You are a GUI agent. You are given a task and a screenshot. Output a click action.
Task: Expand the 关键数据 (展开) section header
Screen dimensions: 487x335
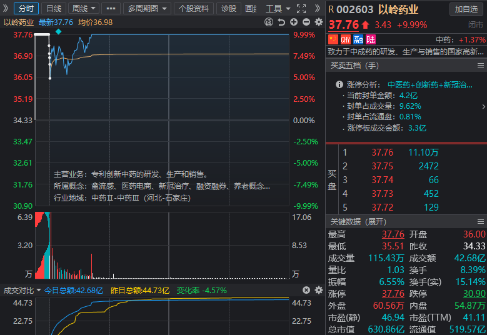[358, 222]
